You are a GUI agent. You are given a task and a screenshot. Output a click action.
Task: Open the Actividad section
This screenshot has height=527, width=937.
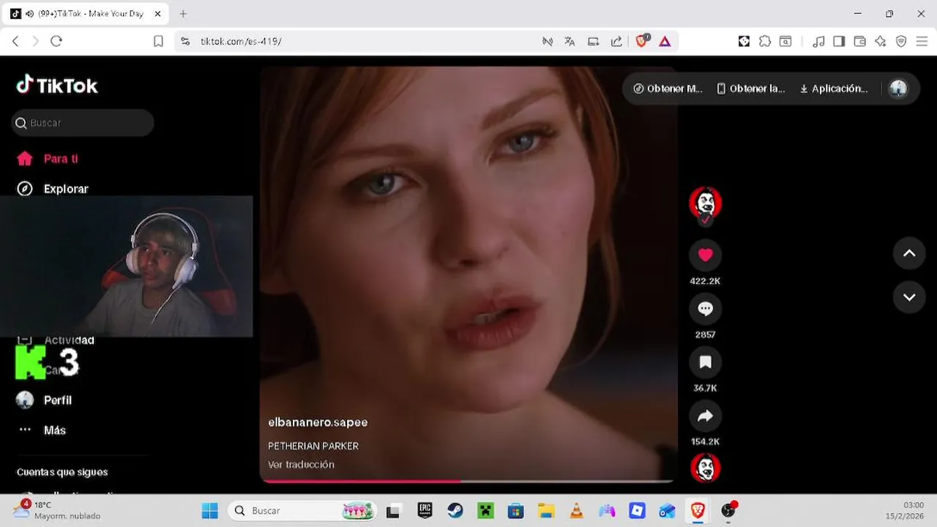tap(69, 340)
